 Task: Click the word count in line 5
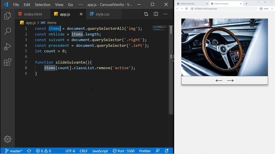(x=49, y=51)
